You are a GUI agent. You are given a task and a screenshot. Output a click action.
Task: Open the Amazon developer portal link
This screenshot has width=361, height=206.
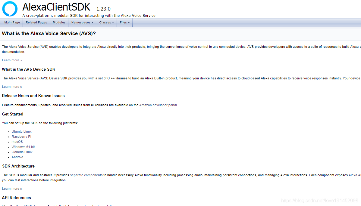(x=158, y=105)
